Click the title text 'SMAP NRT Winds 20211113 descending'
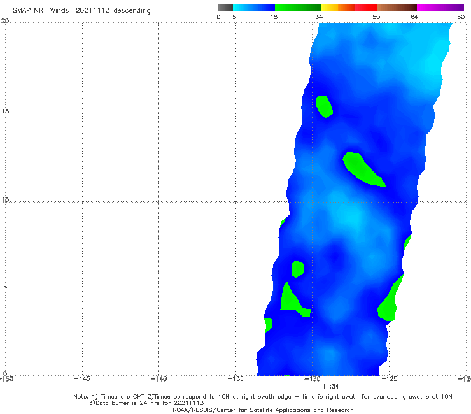The width and height of the screenshot is (471, 414). point(81,11)
